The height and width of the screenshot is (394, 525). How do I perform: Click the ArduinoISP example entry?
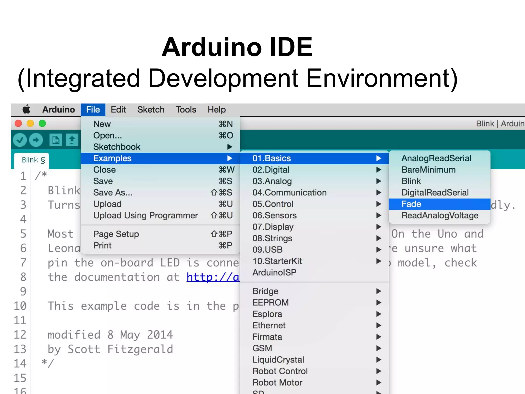pyautogui.click(x=274, y=272)
